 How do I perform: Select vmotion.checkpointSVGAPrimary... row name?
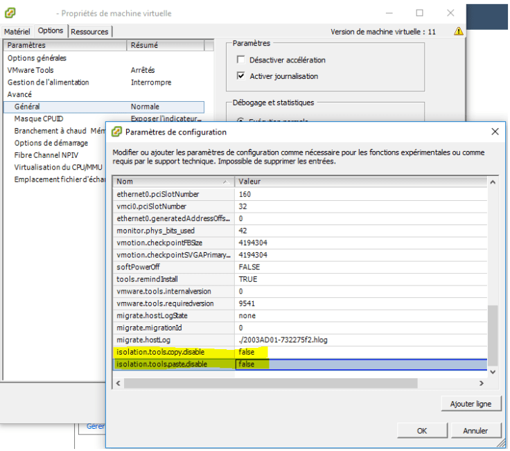pyautogui.click(x=173, y=255)
